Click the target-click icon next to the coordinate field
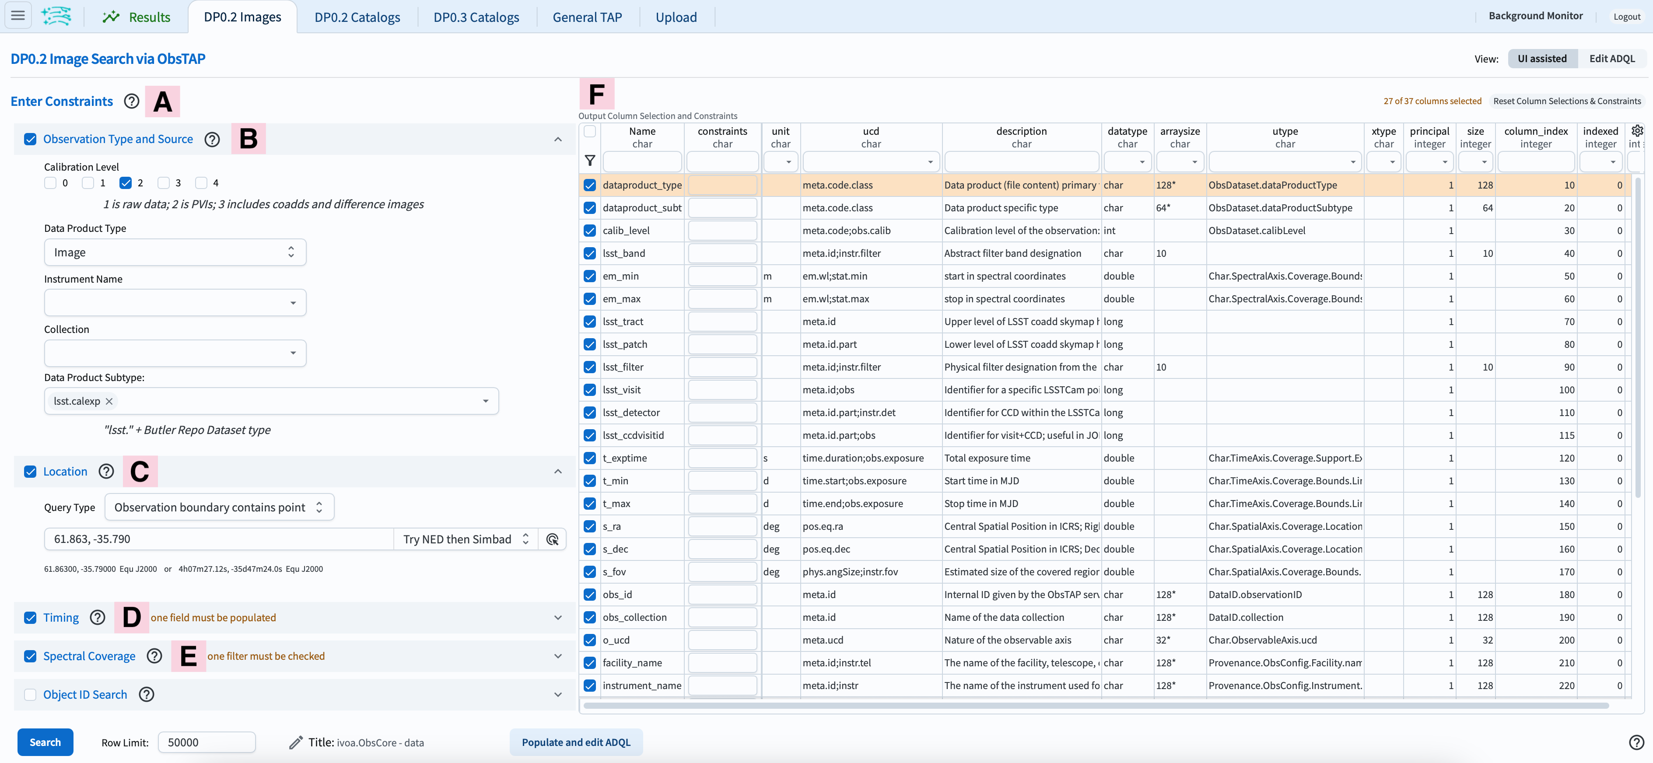 pyautogui.click(x=552, y=539)
